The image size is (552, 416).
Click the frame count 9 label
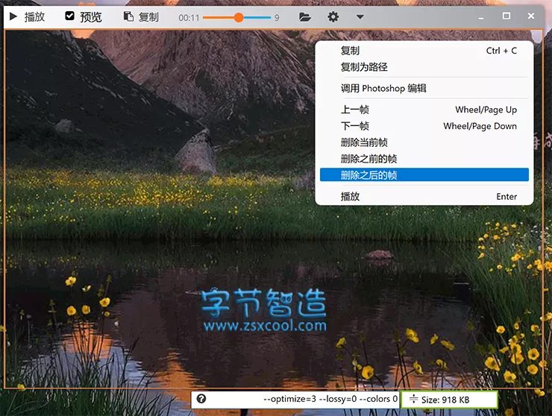(x=277, y=18)
